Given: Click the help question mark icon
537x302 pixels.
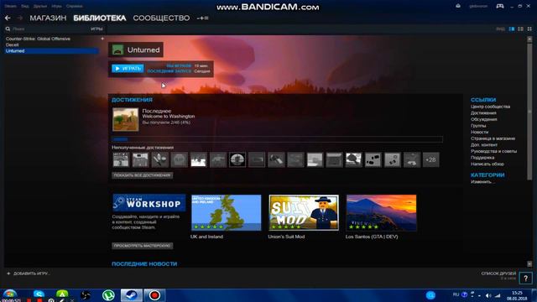Looking at the screenshot, I should 526,278.
